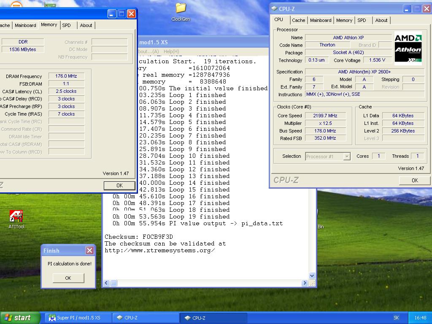This screenshot has height=324, width=432.
Task: Click CPU-Z title bar icon in right window
Action: [274, 8]
